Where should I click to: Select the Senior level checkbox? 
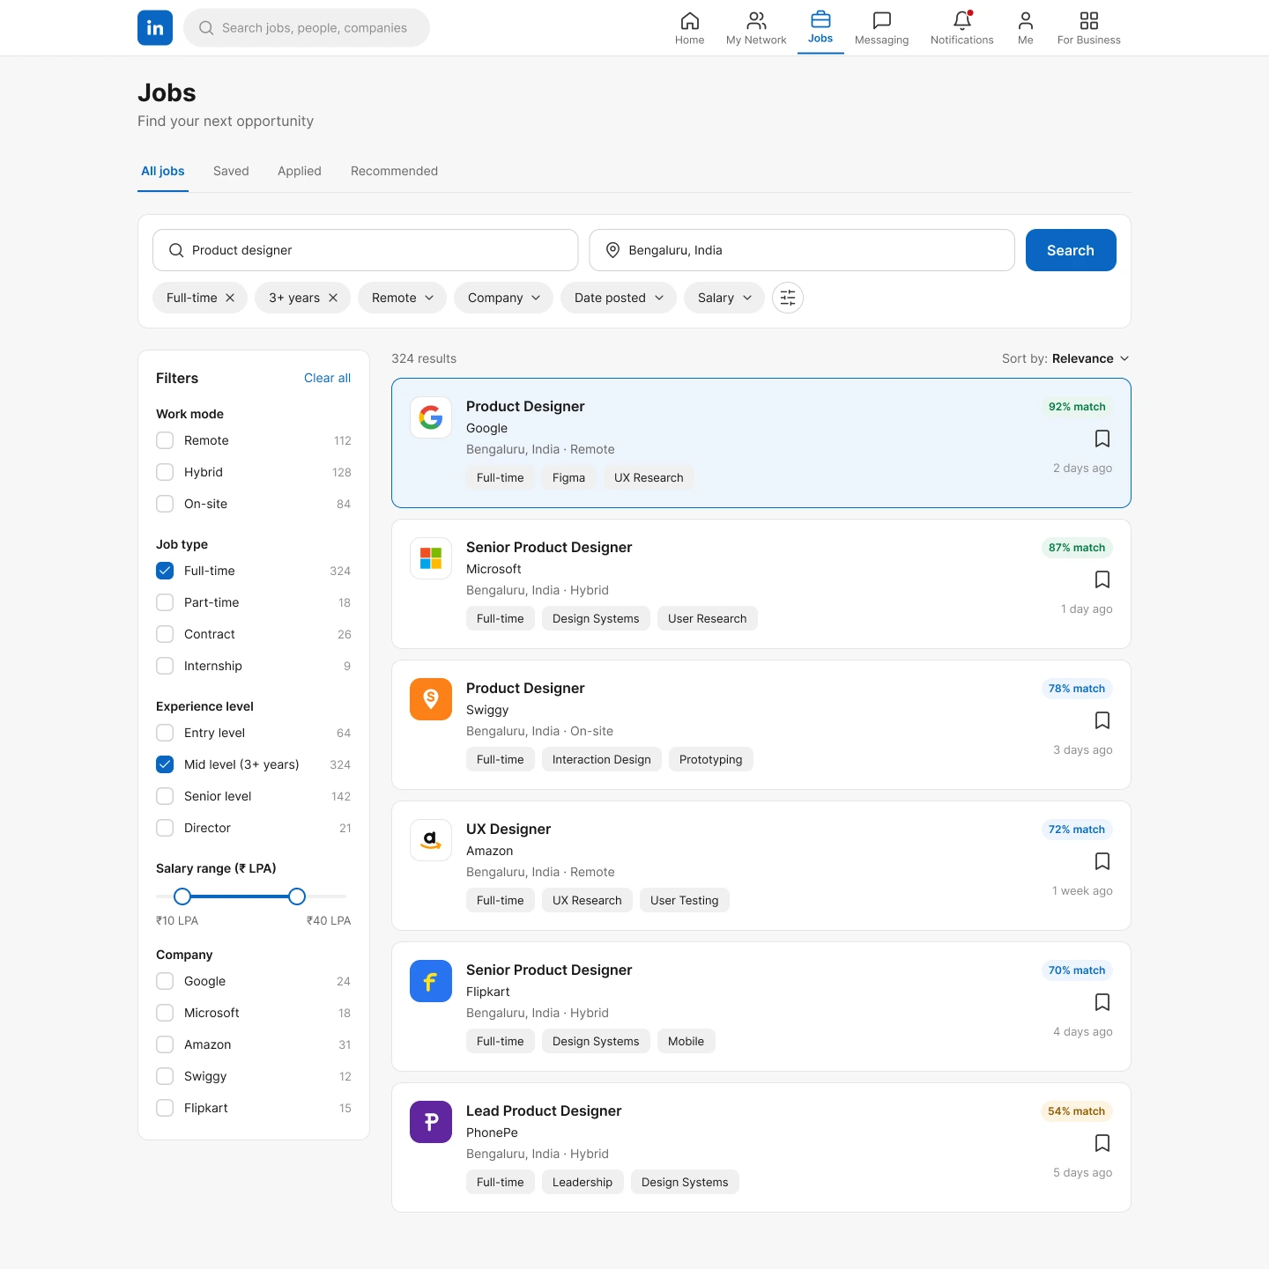[165, 796]
